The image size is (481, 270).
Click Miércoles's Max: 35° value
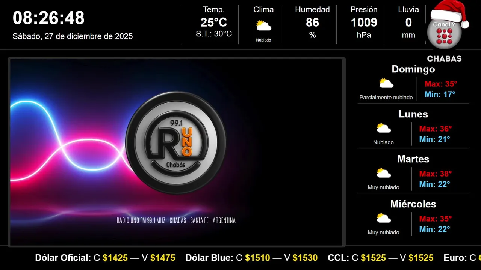click(x=436, y=219)
